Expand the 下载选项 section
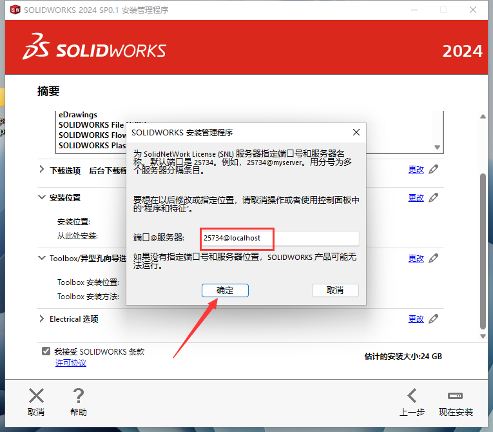 (42, 170)
